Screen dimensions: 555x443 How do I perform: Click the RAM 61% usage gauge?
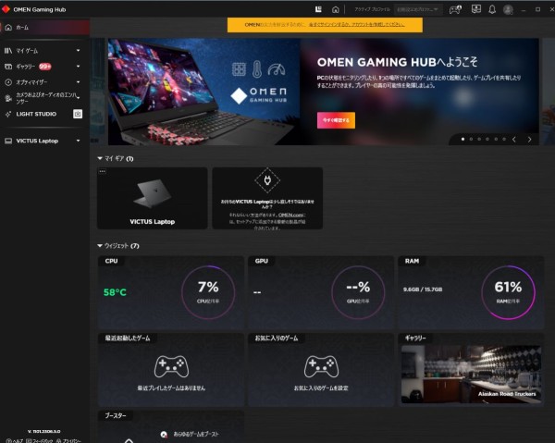point(508,291)
